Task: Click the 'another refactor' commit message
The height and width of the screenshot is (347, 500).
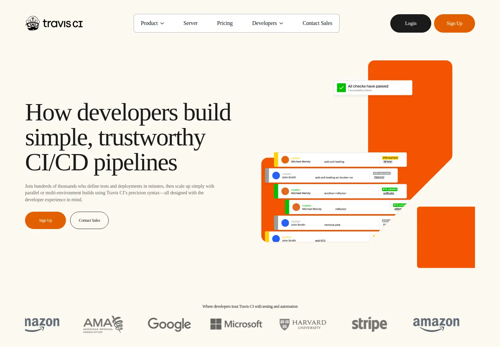Action: click(x=335, y=193)
